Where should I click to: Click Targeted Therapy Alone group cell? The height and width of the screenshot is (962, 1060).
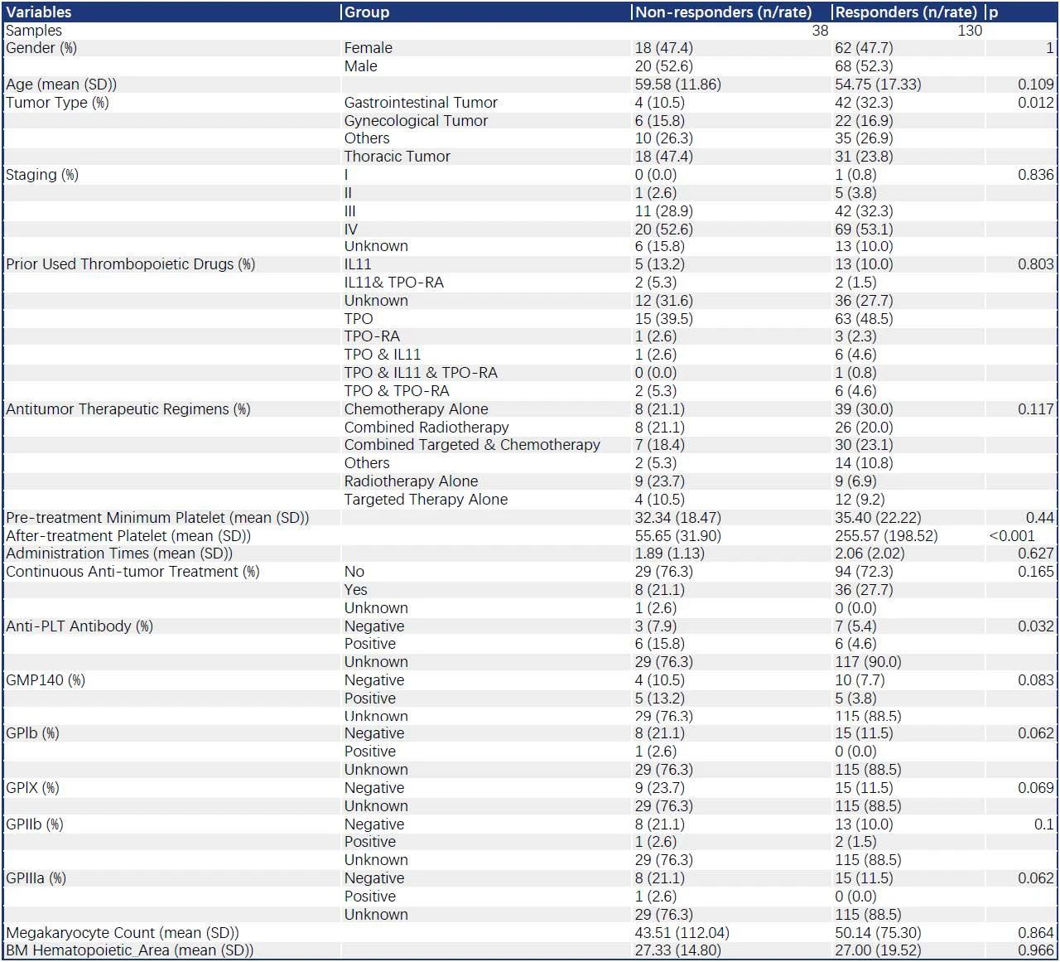(426, 500)
